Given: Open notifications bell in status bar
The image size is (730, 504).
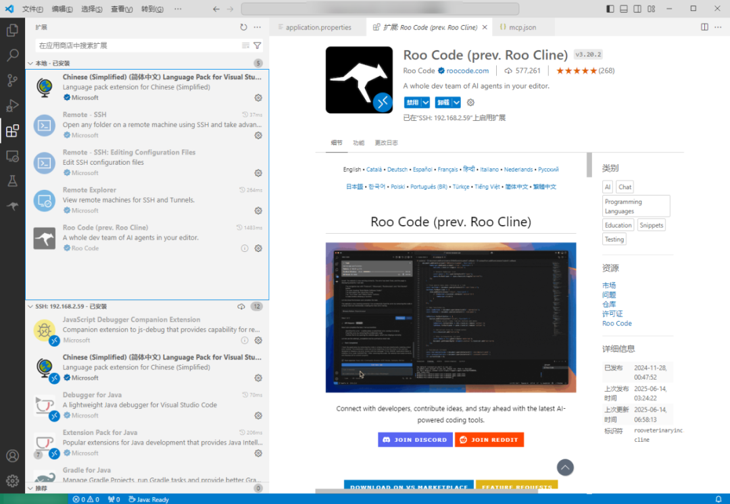Looking at the screenshot, I should click(719, 499).
